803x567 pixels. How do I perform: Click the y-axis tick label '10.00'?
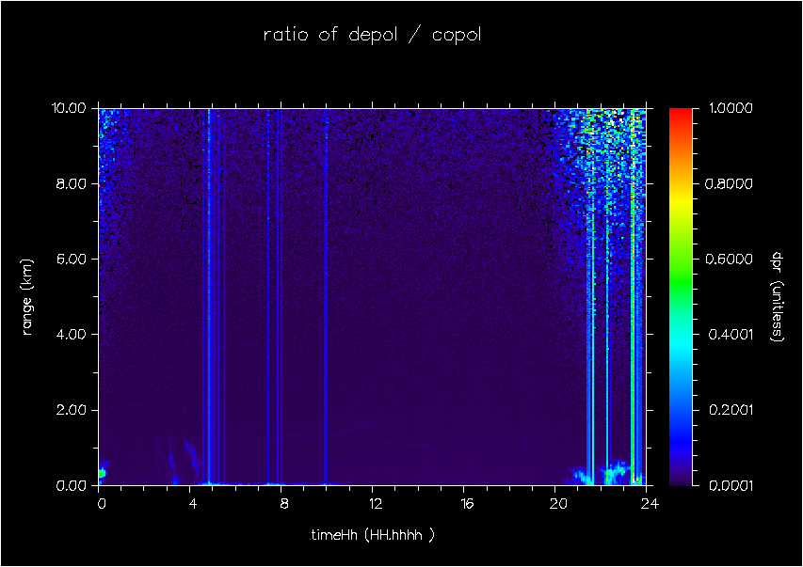coord(68,108)
